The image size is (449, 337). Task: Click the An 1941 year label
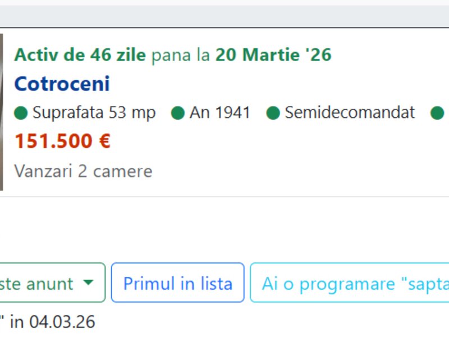(219, 113)
